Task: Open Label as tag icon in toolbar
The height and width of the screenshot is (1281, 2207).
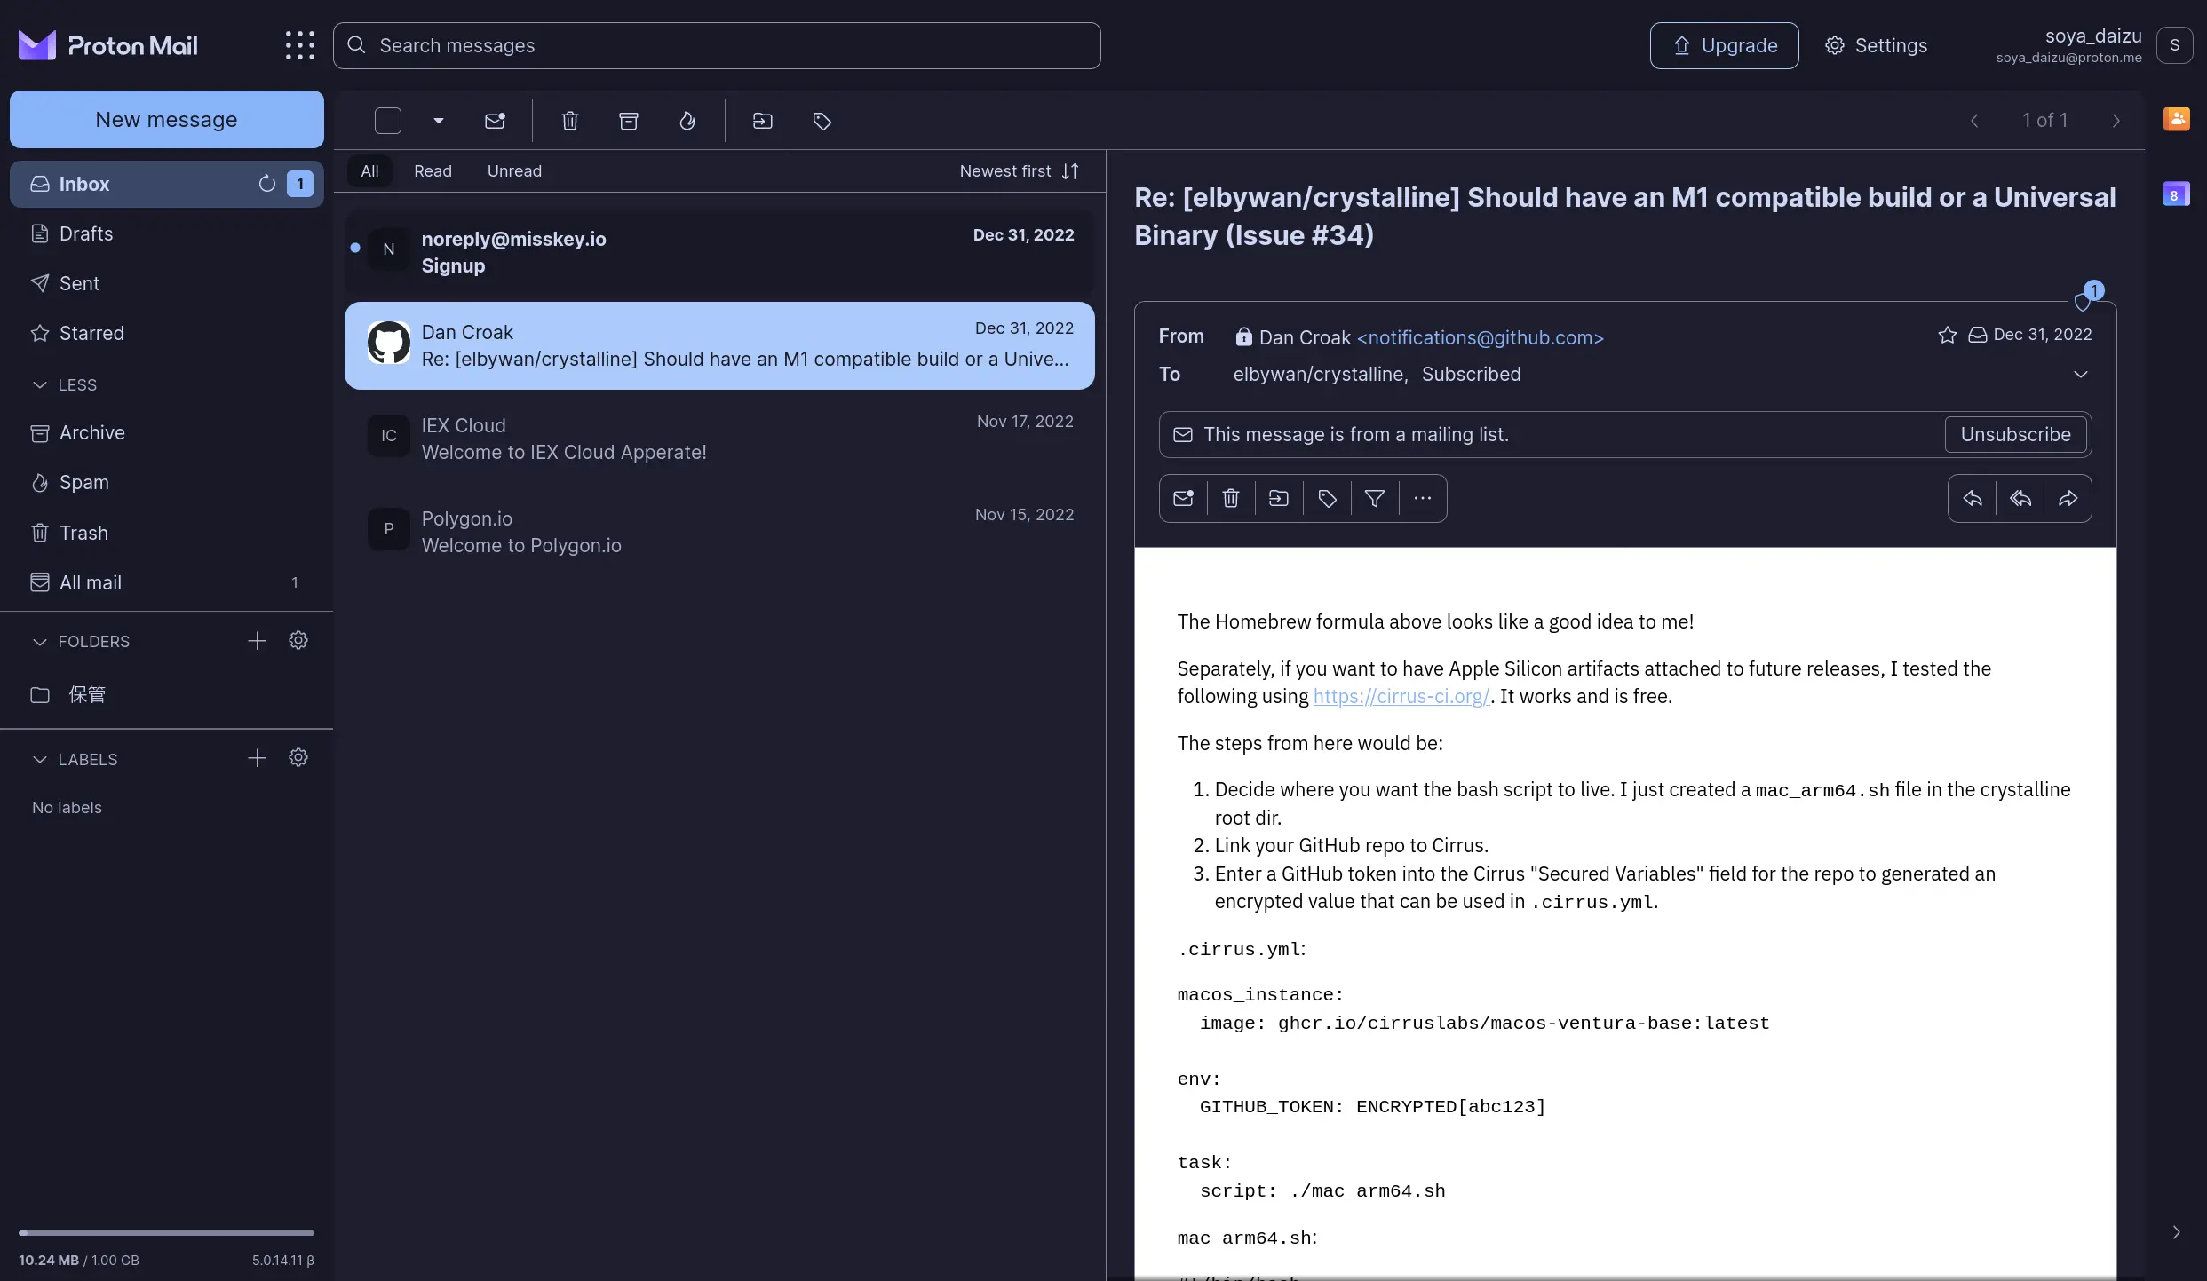Action: point(822,121)
